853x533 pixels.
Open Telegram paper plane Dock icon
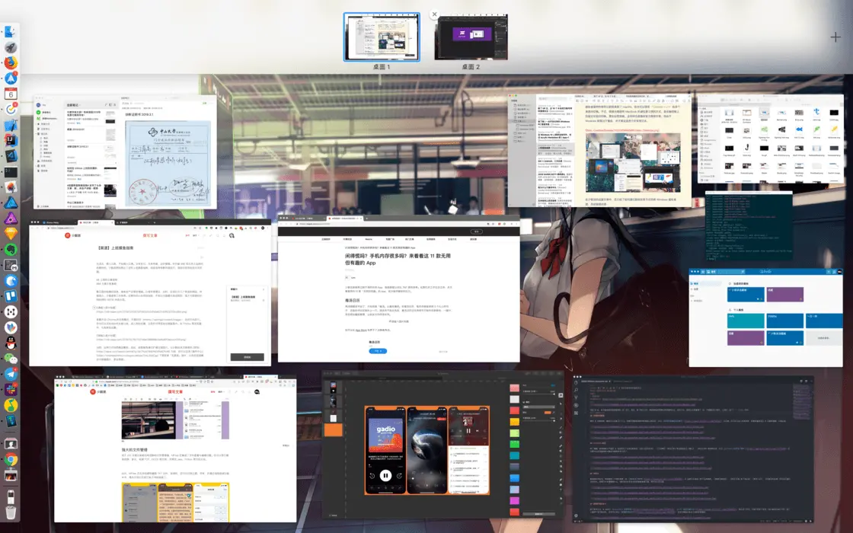(x=11, y=374)
